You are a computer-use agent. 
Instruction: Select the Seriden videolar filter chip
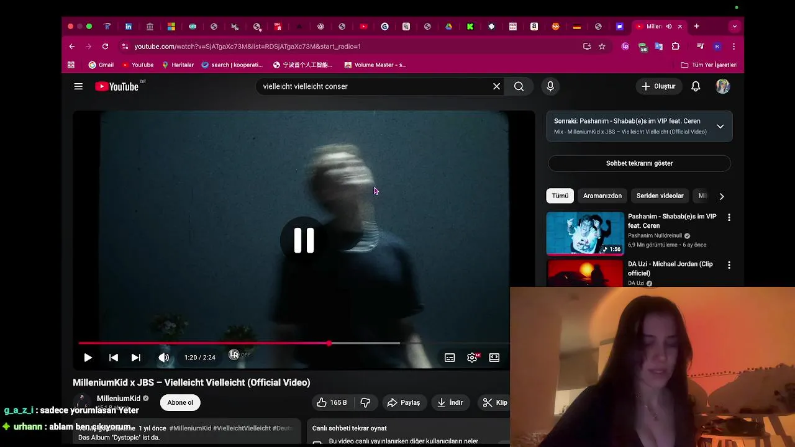pyautogui.click(x=660, y=196)
